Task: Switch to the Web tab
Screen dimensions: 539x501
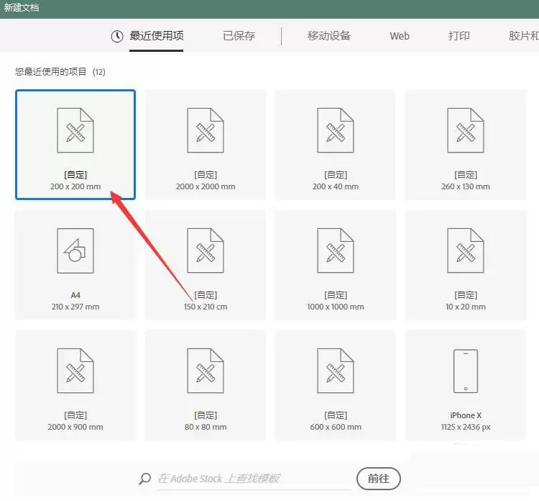Action: tap(400, 36)
